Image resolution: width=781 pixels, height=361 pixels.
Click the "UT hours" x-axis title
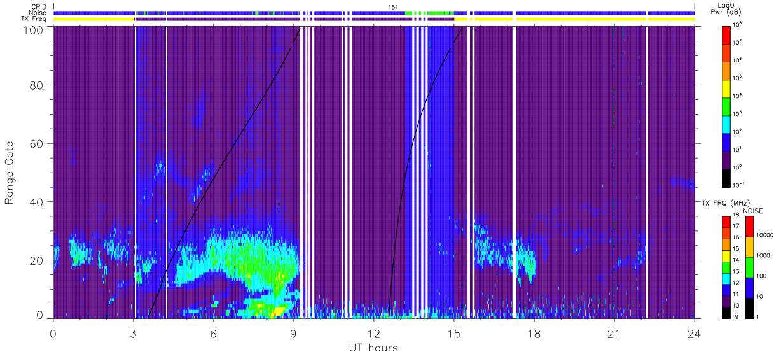[373, 348]
